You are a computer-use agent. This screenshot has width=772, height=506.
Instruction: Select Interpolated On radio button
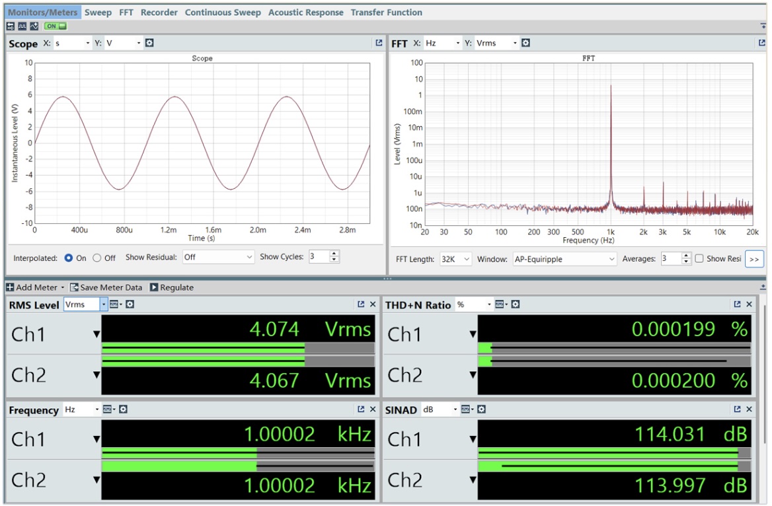[69, 258]
